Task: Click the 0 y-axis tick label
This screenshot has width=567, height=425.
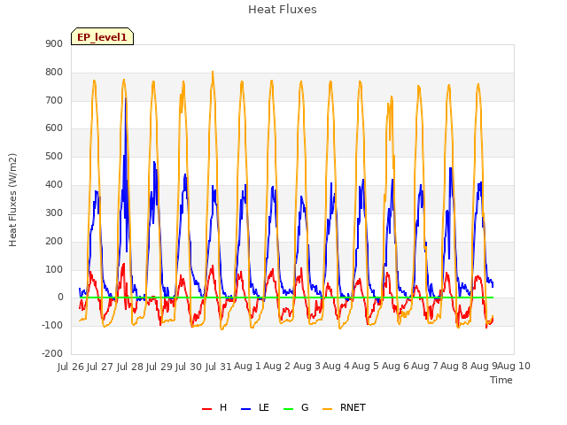Action: pyautogui.click(x=60, y=297)
